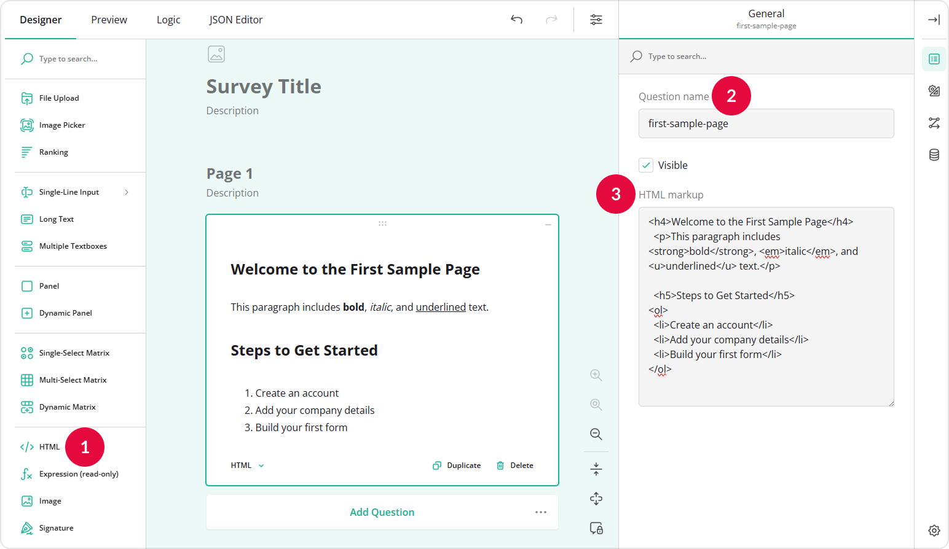Add a Signature question

tap(57, 528)
